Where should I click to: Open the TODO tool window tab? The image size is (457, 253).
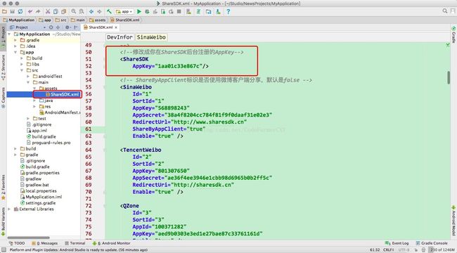tap(17, 243)
